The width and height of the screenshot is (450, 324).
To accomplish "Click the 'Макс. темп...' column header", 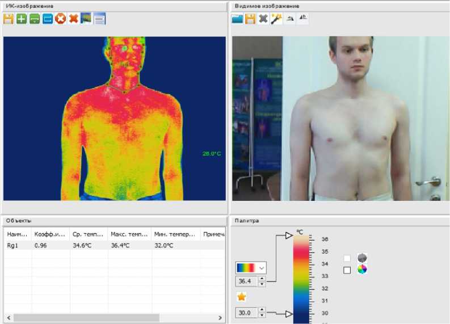I will tap(129, 234).
